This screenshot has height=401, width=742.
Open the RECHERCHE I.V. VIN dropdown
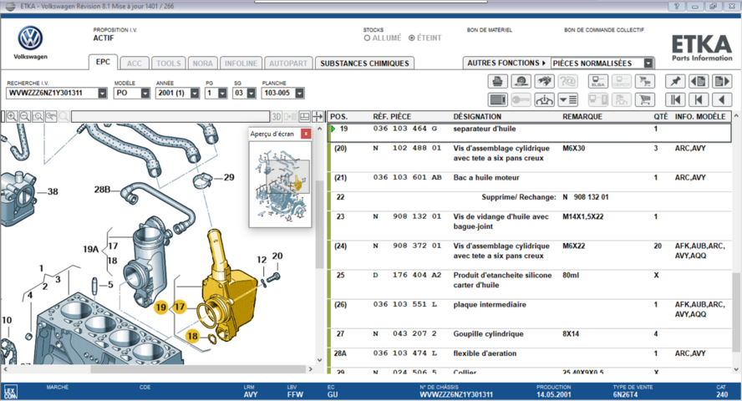pos(102,94)
